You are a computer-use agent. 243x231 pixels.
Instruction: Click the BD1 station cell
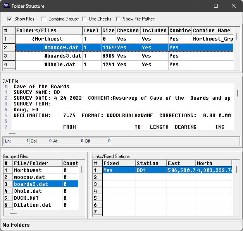pyautogui.click(x=151, y=170)
